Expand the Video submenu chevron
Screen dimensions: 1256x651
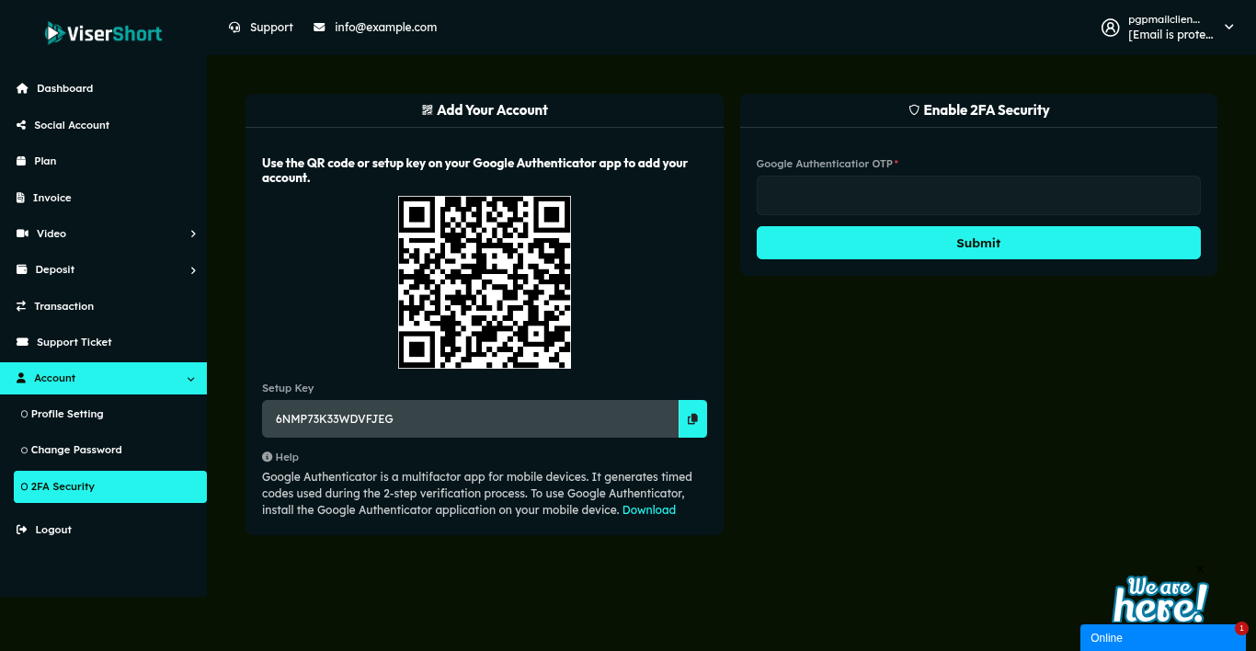point(193,234)
